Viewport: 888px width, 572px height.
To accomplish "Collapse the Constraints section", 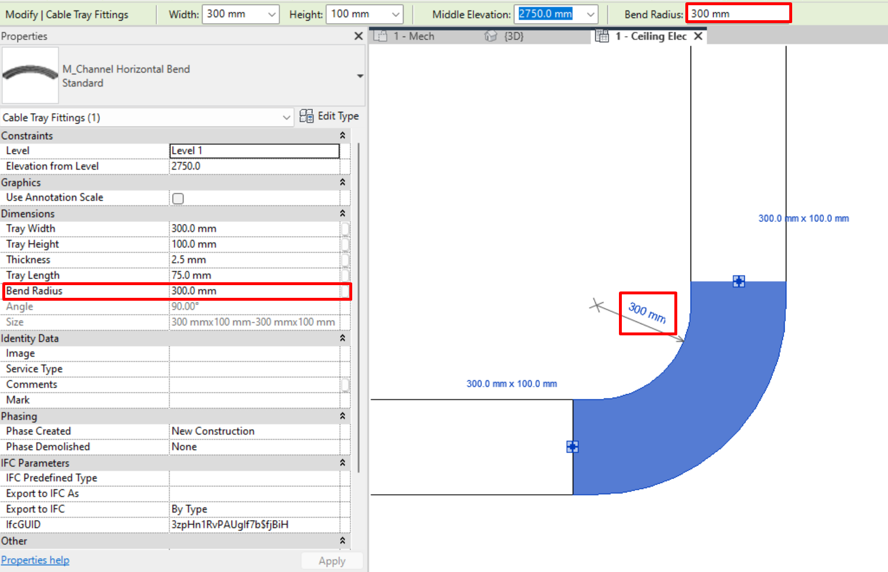I will pos(342,136).
